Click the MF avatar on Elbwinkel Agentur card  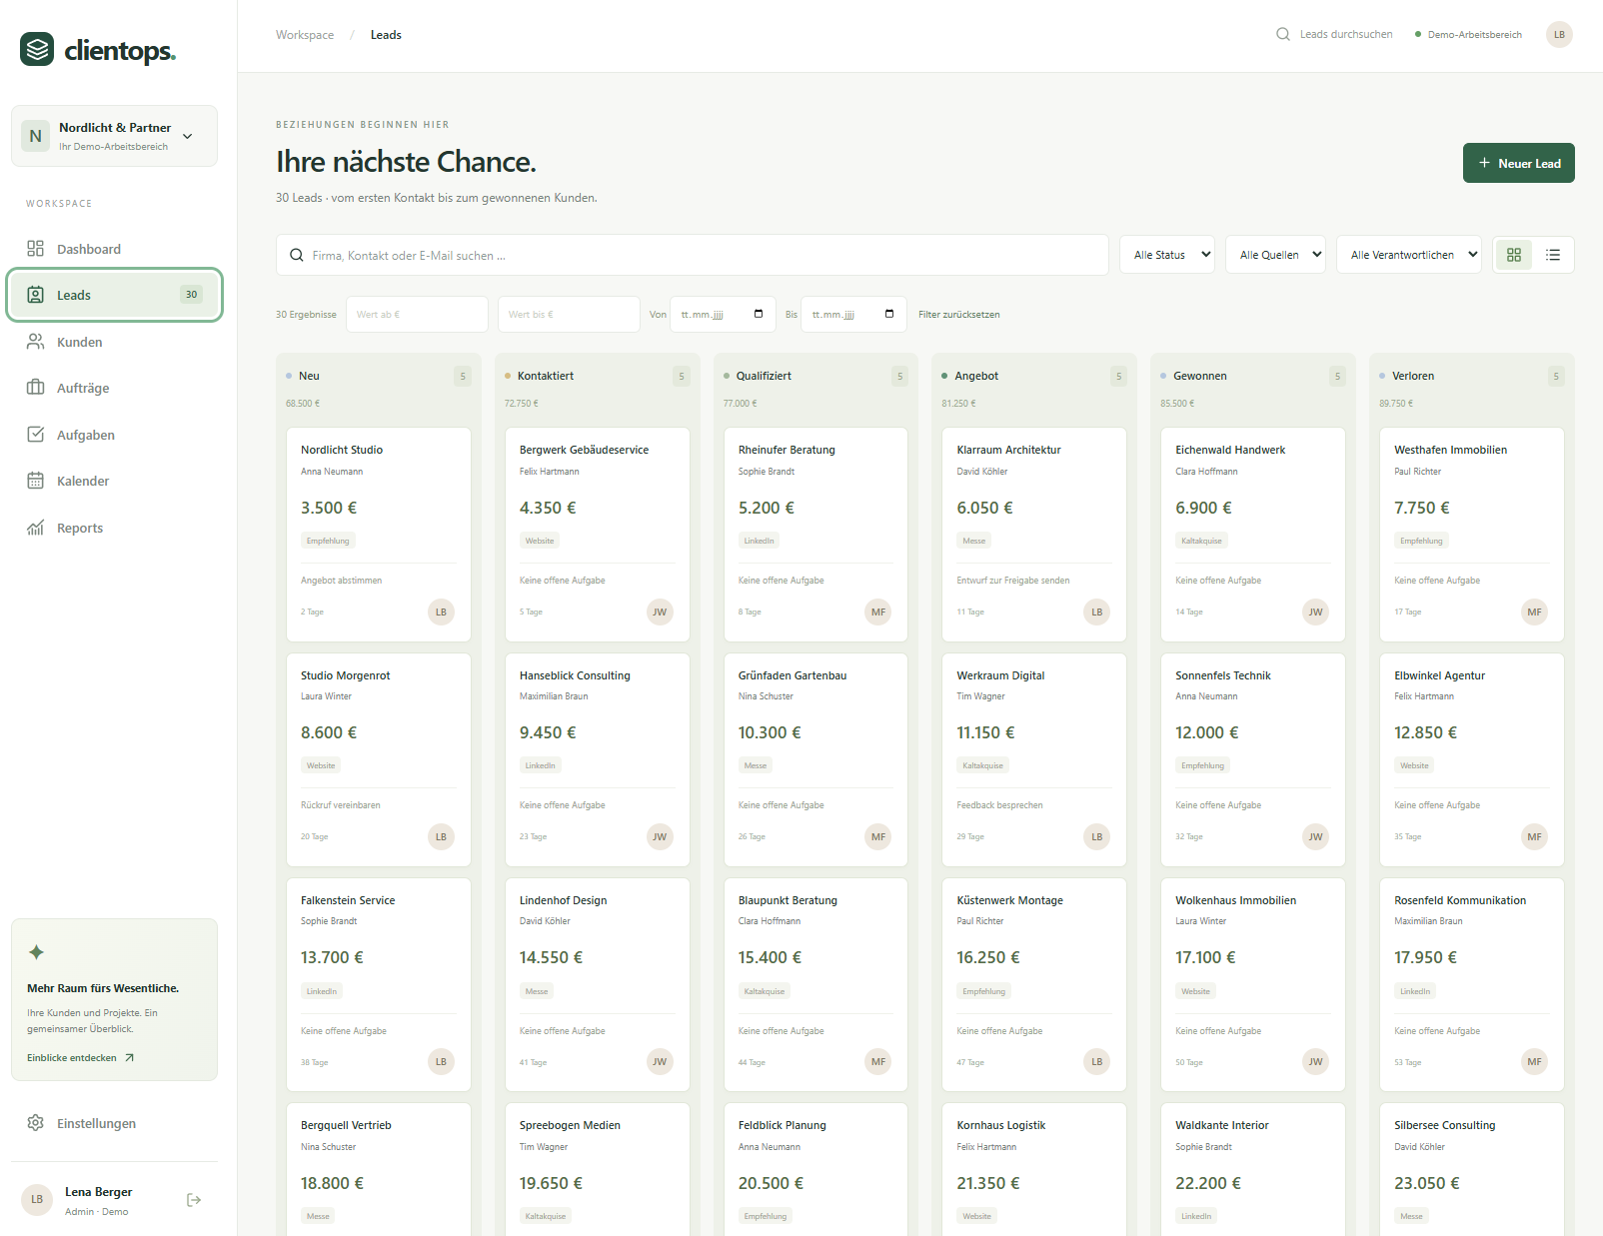pyautogui.click(x=1535, y=836)
